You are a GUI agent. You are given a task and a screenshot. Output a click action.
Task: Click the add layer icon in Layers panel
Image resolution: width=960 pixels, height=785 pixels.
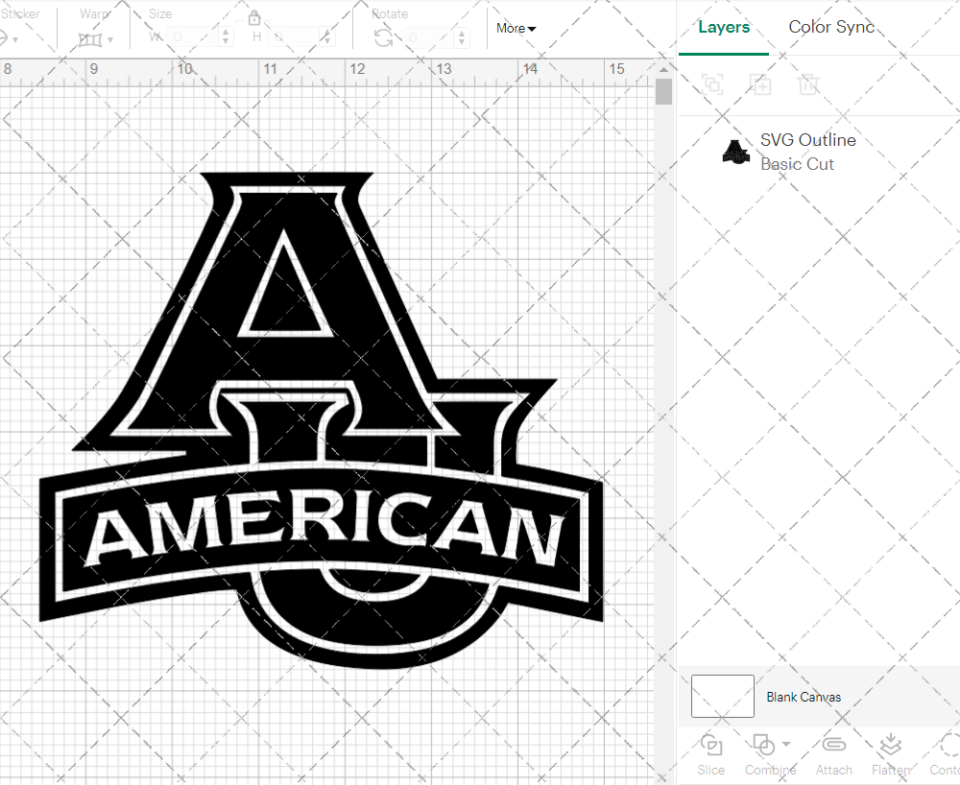(x=761, y=84)
